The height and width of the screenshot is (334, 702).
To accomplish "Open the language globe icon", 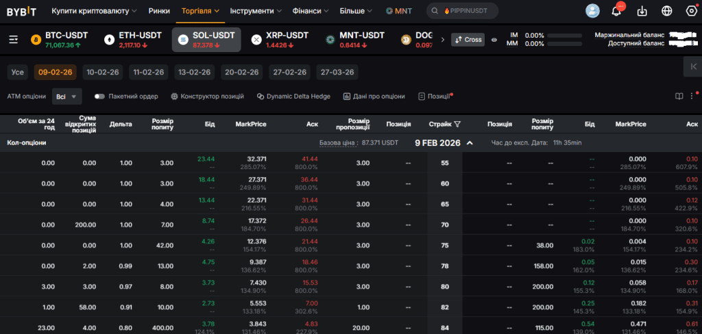I will point(667,11).
